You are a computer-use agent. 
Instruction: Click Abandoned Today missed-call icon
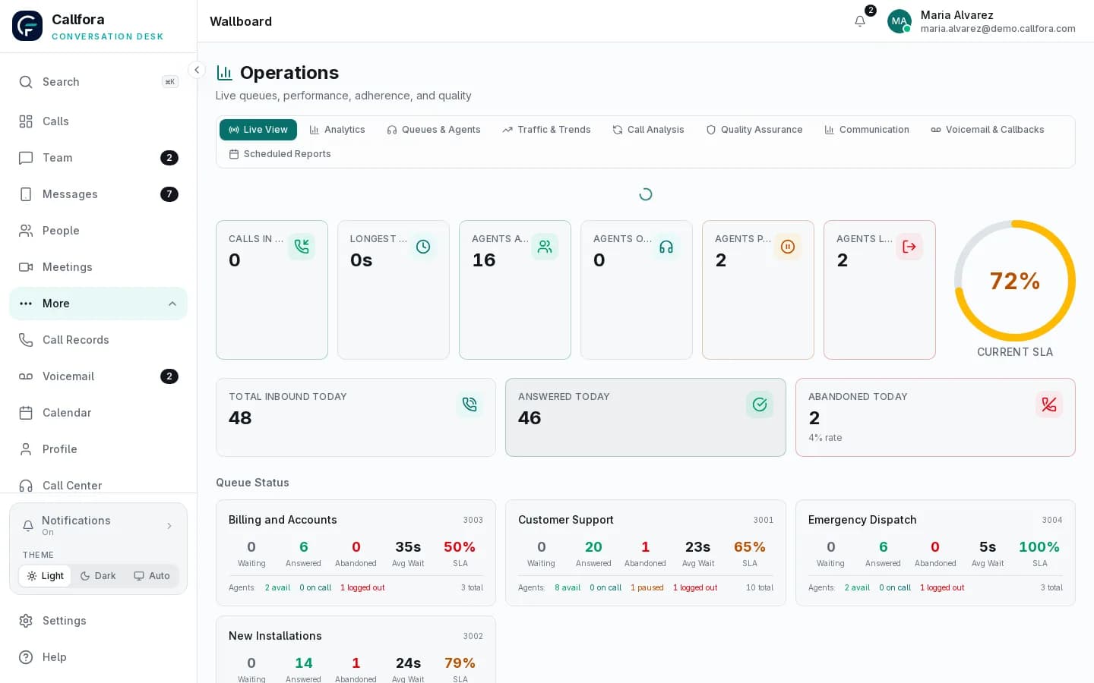click(1049, 404)
